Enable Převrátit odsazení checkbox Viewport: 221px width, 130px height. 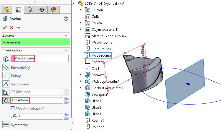click(13, 108)
